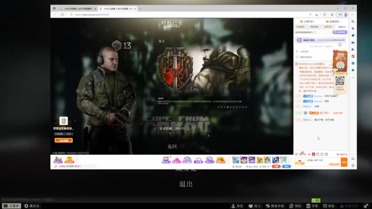Select the first tab in chat ranking panel
This screenshot has width=372, height=209.
coord(300,27)
